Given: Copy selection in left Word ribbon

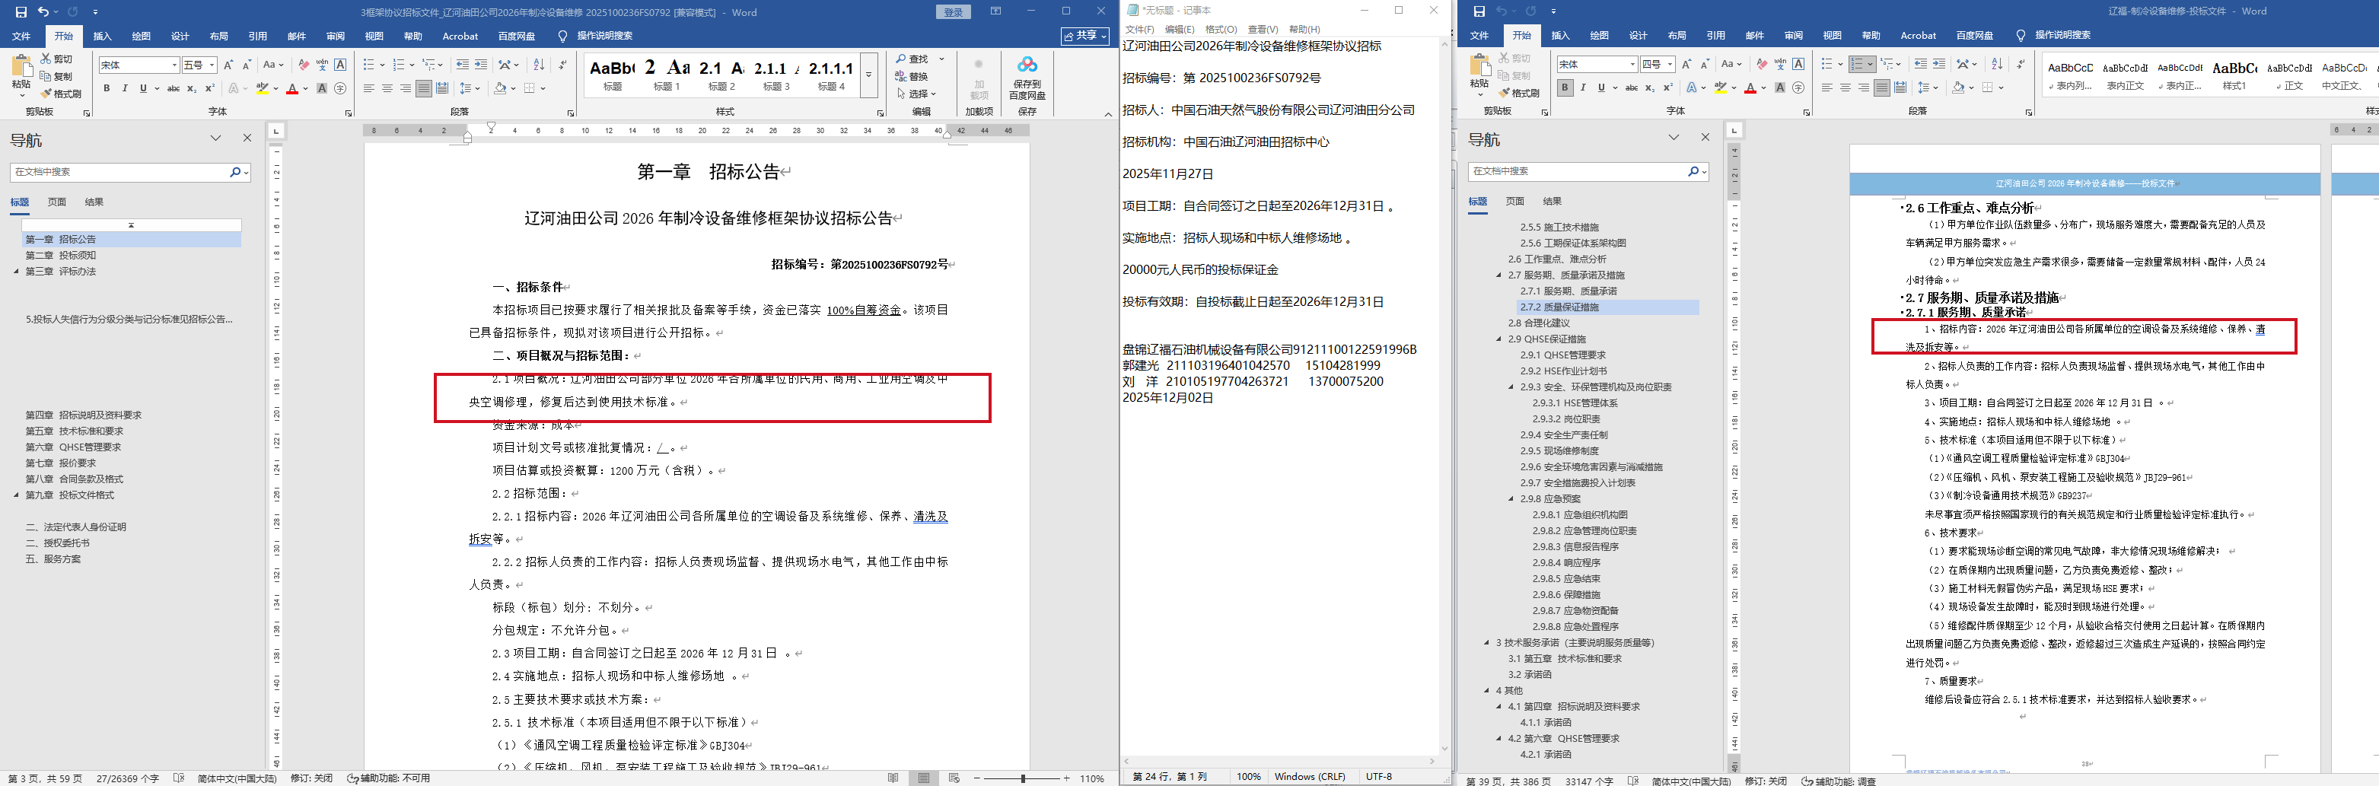Looking at the screenshot, I should pyautogui.click(x=56, y=77).
